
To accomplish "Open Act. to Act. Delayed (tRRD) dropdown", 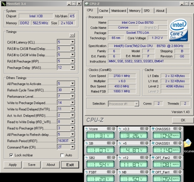I will (73, 115).
